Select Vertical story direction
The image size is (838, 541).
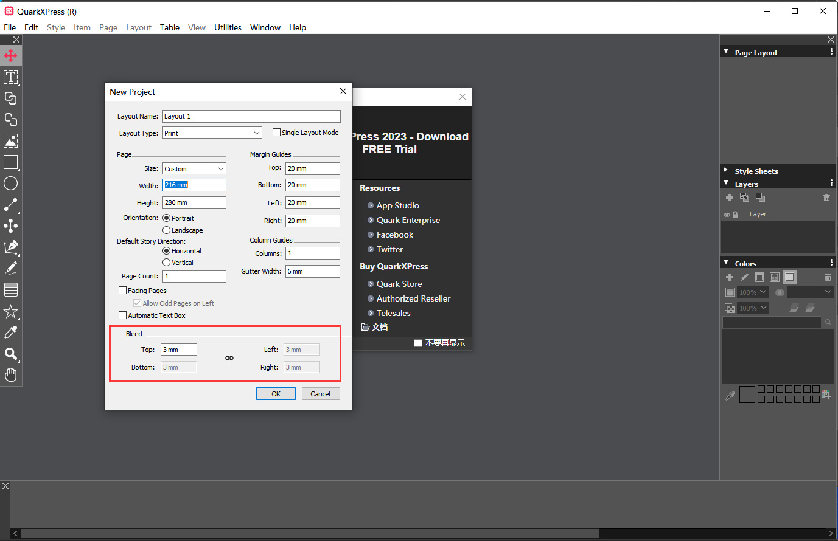(x=166, y=263)
